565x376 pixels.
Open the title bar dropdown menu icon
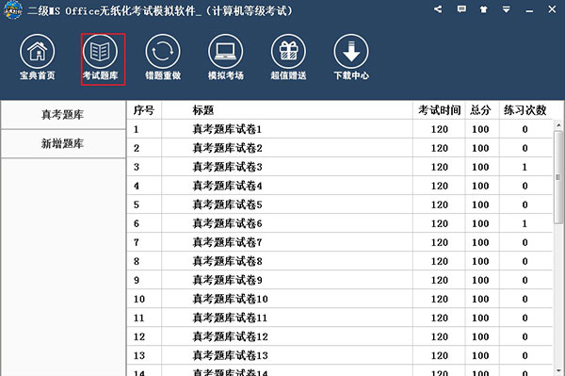[x=507, y=9]
